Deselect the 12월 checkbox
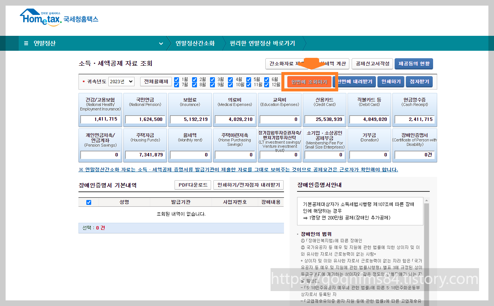Viewport: 494px width, 306px height. click(266, 85)
